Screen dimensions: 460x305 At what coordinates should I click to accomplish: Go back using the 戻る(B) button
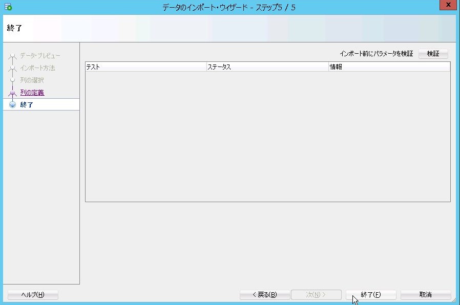(265, 295)
